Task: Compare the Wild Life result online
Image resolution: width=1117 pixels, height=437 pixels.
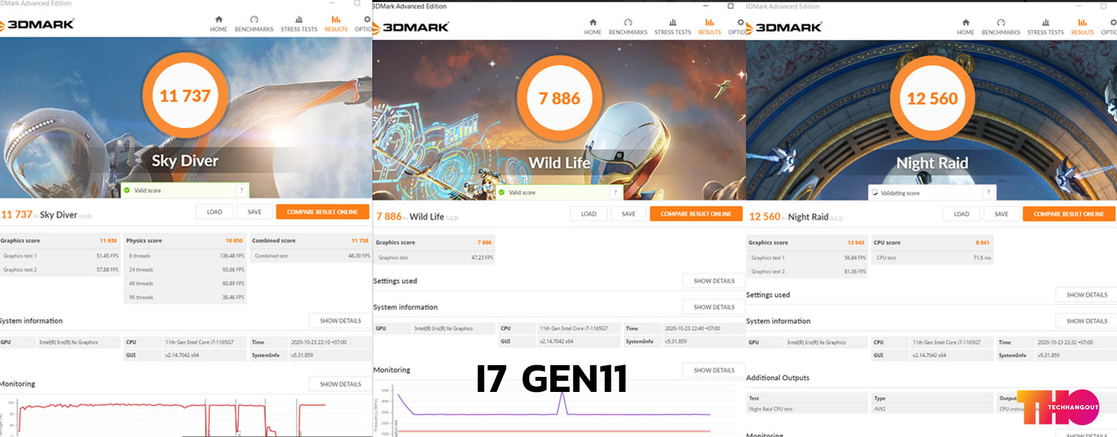Action: 696,214
